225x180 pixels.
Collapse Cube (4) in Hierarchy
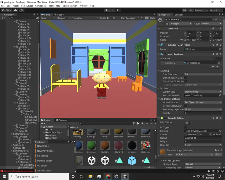pos(14,21)
